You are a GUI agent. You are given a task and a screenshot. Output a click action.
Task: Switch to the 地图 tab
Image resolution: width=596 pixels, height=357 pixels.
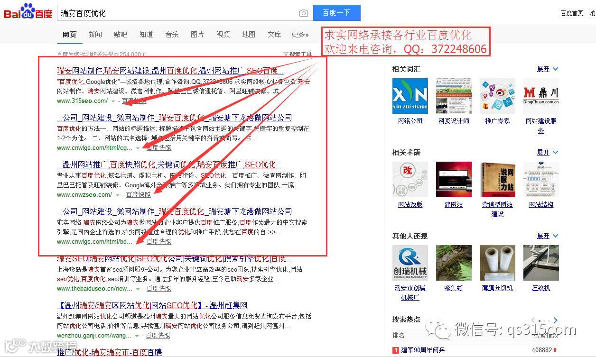[249, 35]
